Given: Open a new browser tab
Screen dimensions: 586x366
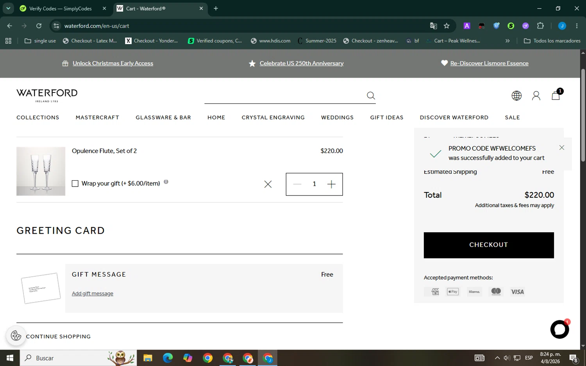Looking at the screenshot, I should 216,8.
